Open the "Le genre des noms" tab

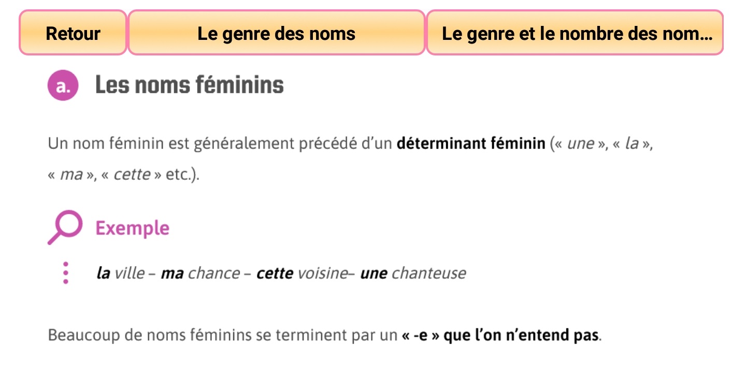pyautogui.click(x=276, y=34)
